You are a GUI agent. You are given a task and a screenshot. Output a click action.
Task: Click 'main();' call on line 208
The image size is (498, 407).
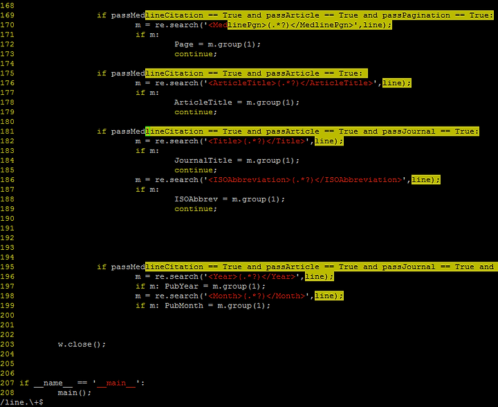pos(75,392)
